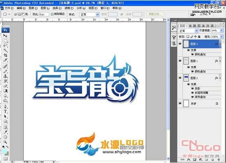Viewport: 226px width, 163px height.
Task: Click the new selection mode icon
Action: (x=15, y=14)
